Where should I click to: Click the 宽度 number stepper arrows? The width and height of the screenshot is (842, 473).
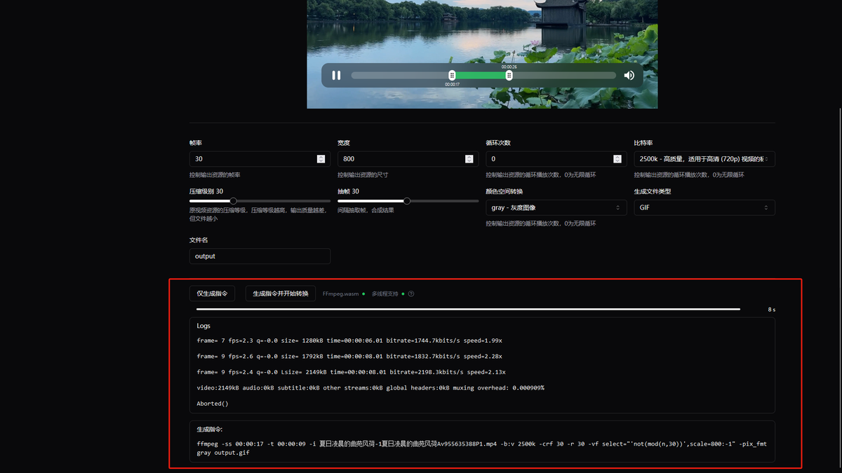pyautogui.click(x=469, y=159)
